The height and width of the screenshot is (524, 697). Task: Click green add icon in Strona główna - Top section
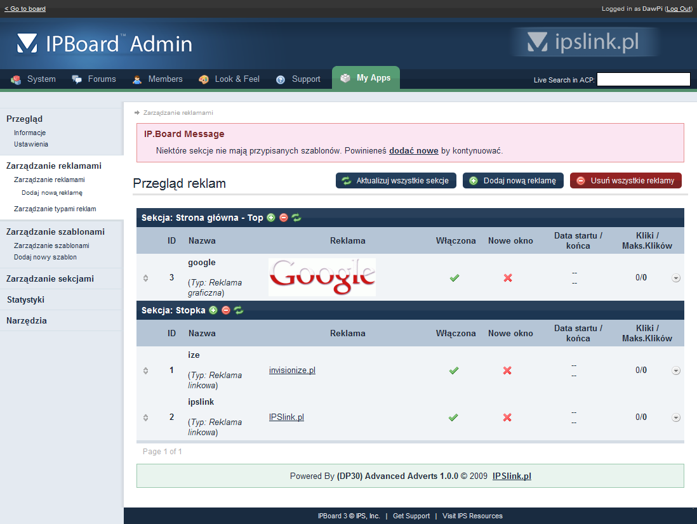pos(271,218)
